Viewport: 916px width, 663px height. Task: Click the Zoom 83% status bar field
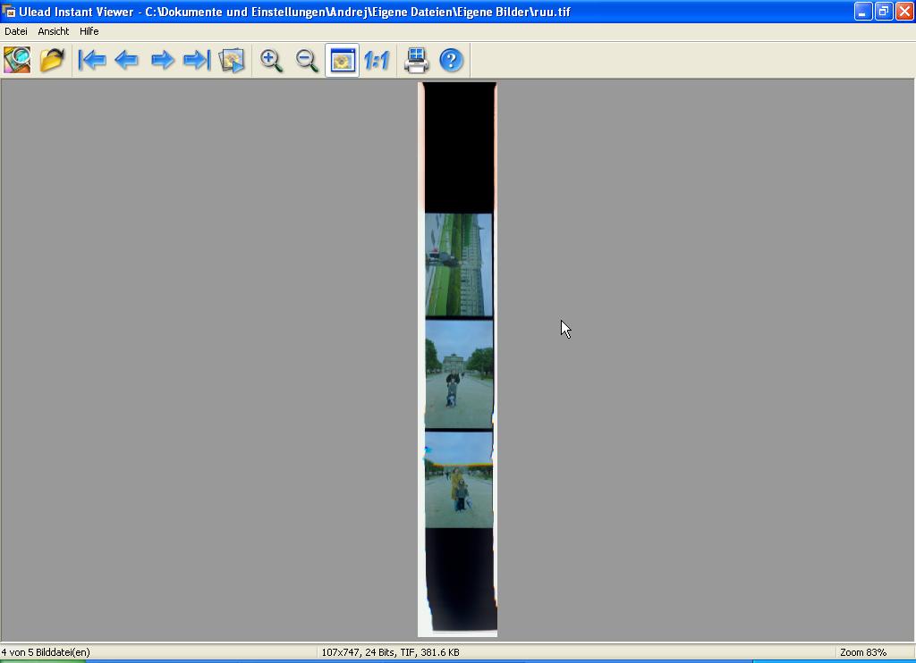[862, 652]
